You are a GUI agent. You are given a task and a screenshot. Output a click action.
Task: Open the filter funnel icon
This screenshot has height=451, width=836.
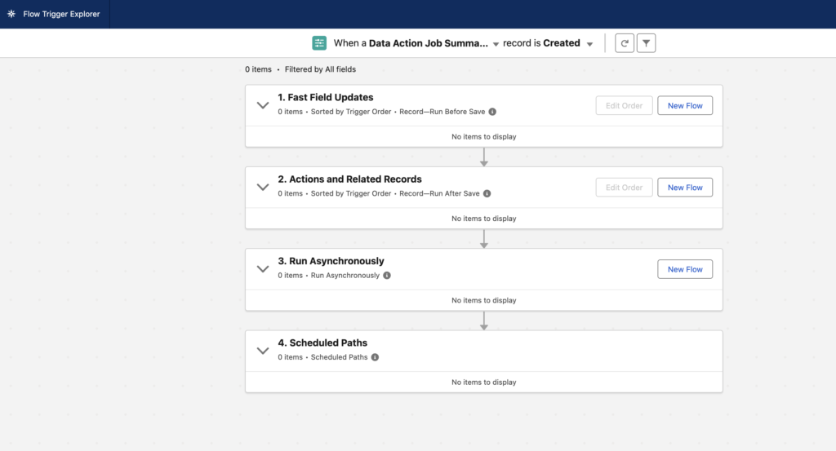pyautogui.click(x=647, y=43)
